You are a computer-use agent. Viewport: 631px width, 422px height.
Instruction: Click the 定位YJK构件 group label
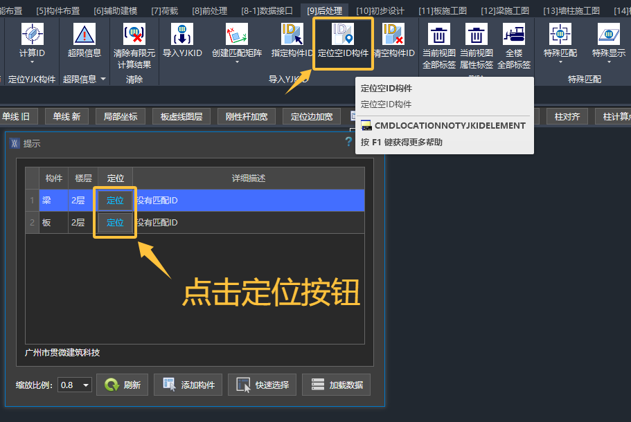click(x=32, y=79)
